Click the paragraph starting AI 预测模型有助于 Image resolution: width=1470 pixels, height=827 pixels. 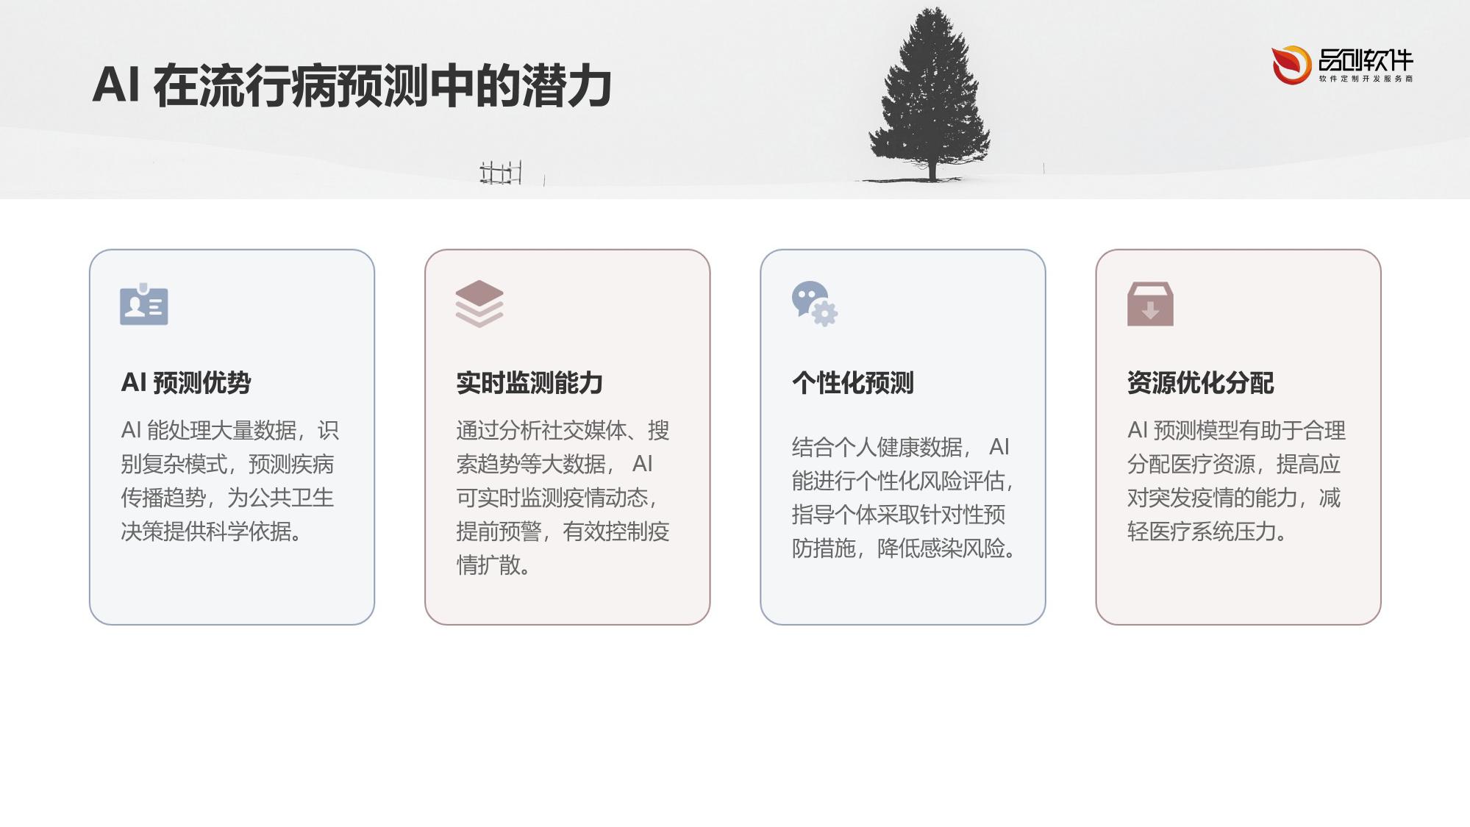1236,481
